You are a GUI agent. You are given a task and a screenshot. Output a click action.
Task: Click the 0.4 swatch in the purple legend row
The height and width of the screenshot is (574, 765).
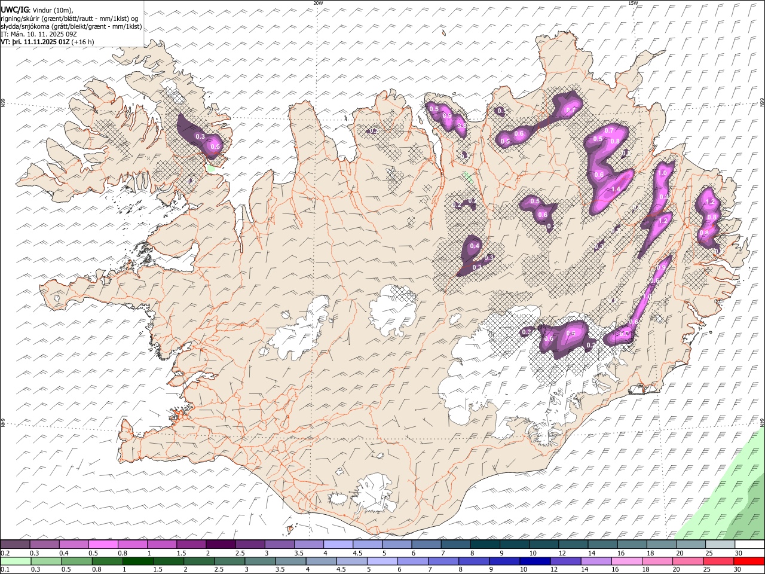tap(74, 545)
